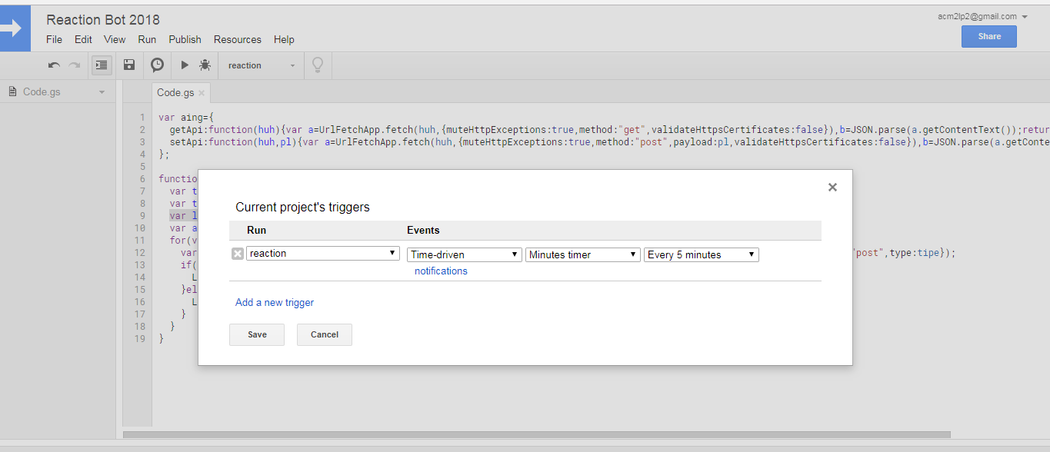Change the Every 5 minutes interval
This screenshot has height=452, width=1050.
pyautogui.click(x=701, y=254)
